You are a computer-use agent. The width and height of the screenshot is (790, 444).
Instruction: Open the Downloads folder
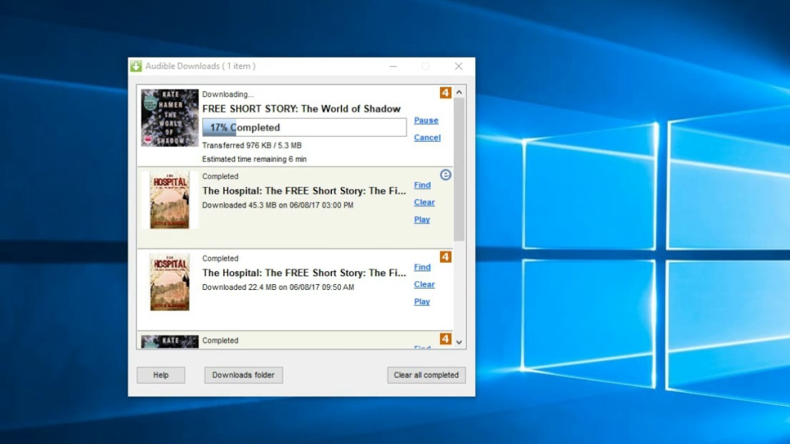244,375
